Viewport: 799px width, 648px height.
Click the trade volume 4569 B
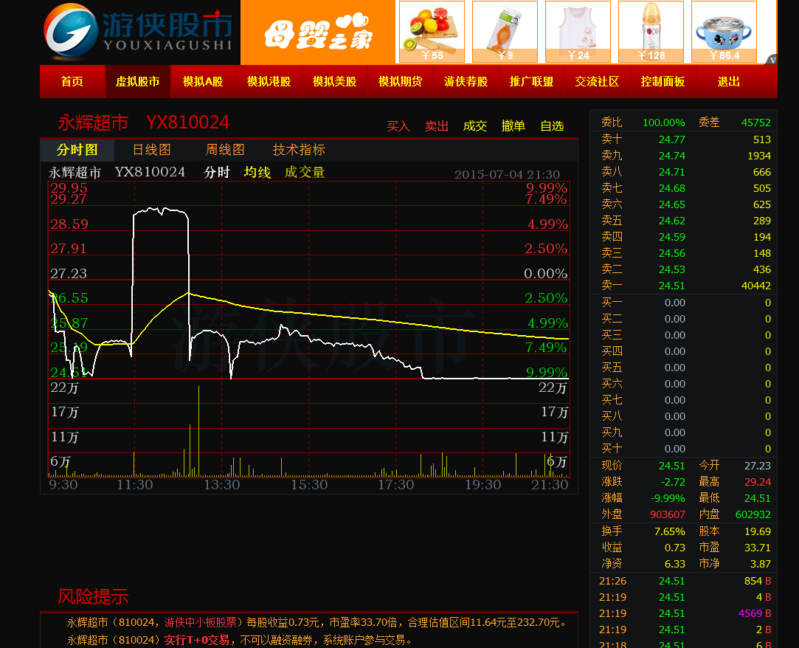point(755,614)
